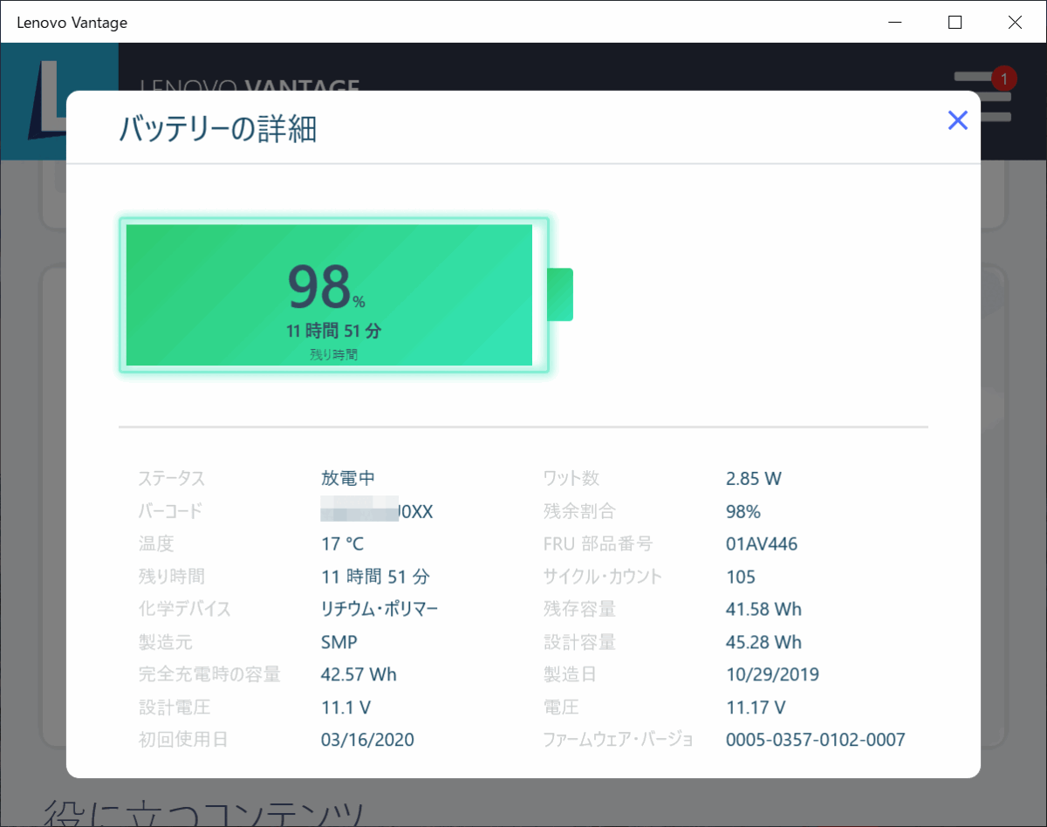Select the 化学デバイス value リチウム・ポリマー

(380, 609)
